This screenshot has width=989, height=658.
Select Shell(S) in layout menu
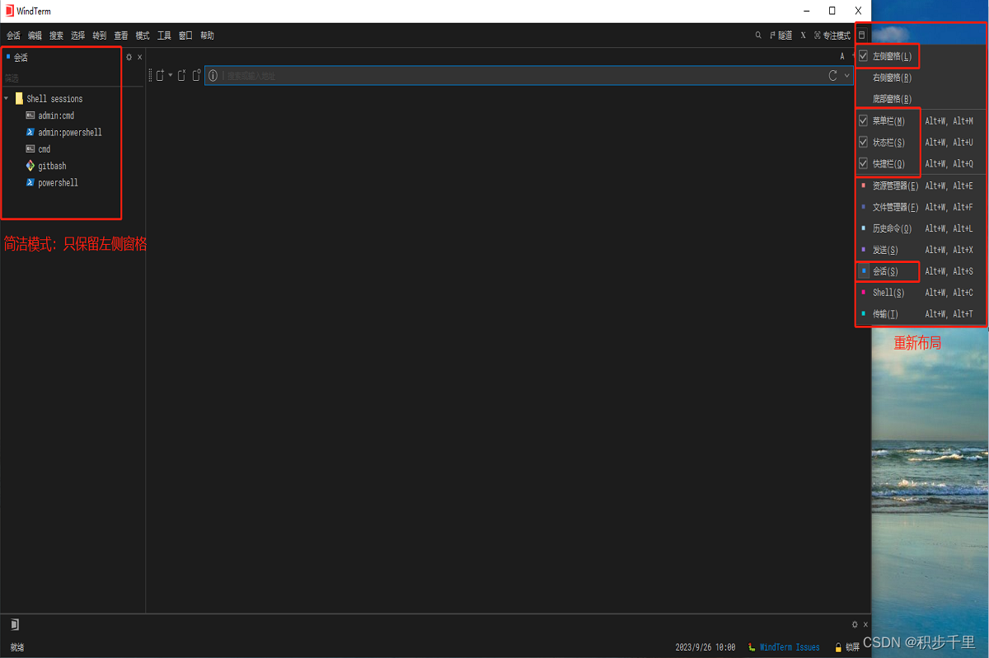click(921, 293)
